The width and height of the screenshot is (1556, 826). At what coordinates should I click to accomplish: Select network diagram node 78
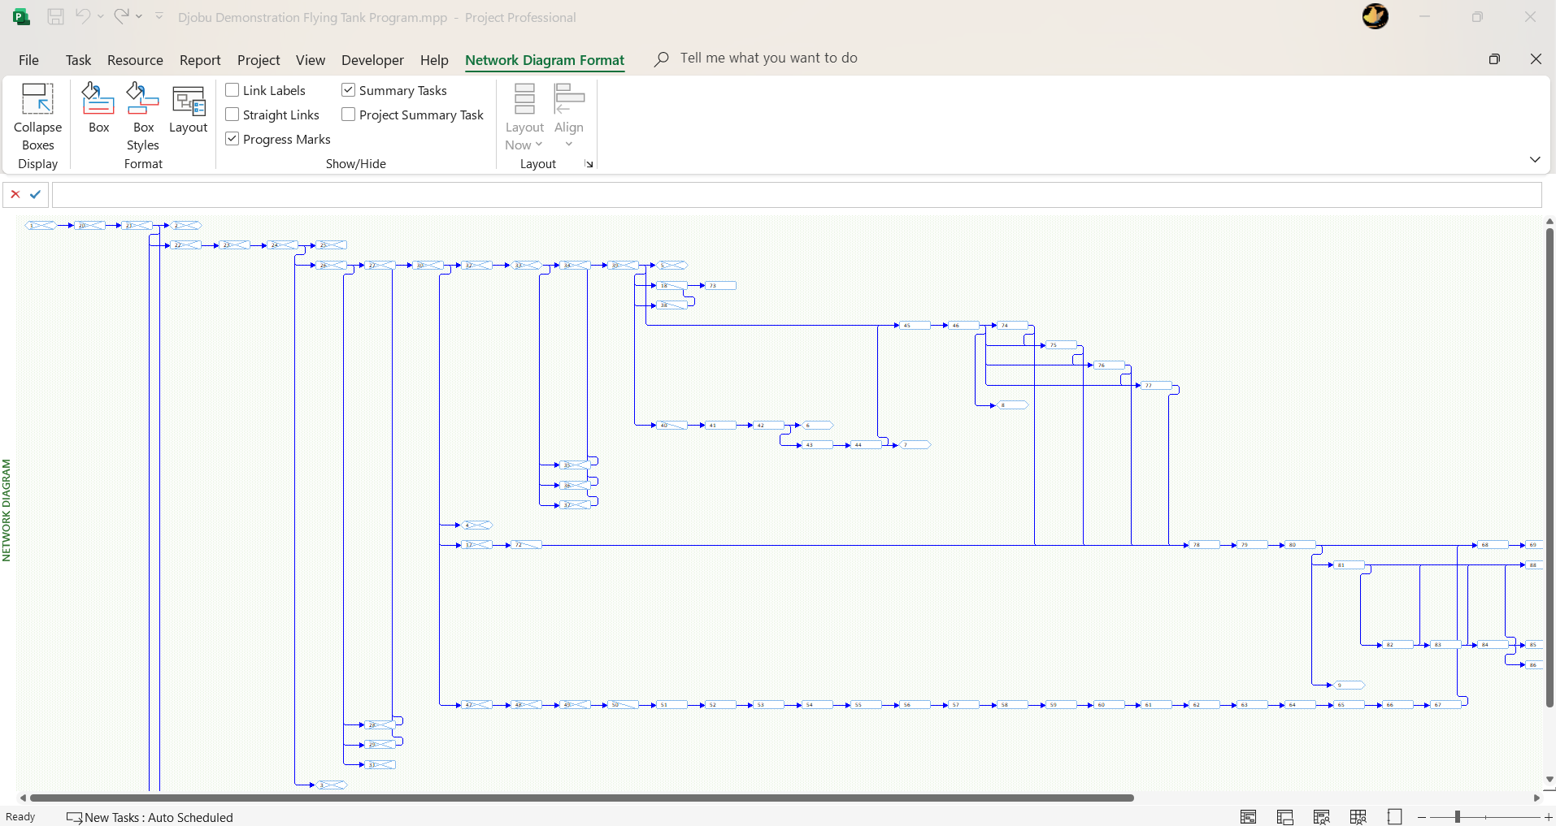[x=1204, y=545]
